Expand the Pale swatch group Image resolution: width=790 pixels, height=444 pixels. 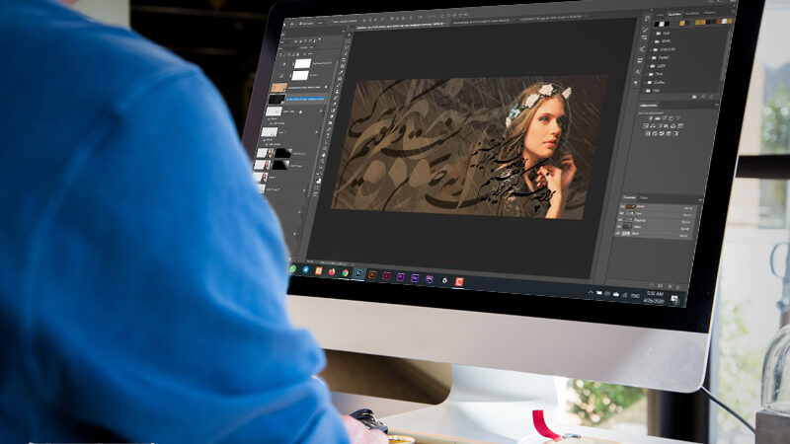[643, 91]
